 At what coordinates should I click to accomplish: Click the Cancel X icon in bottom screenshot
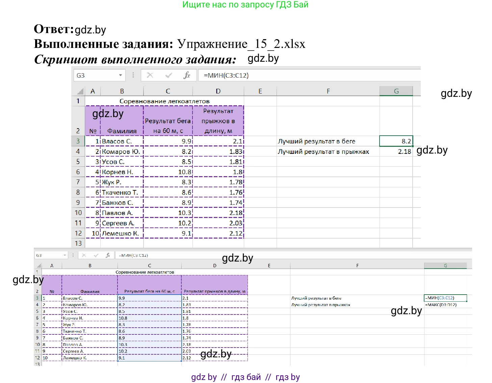(x=84, y=255)
